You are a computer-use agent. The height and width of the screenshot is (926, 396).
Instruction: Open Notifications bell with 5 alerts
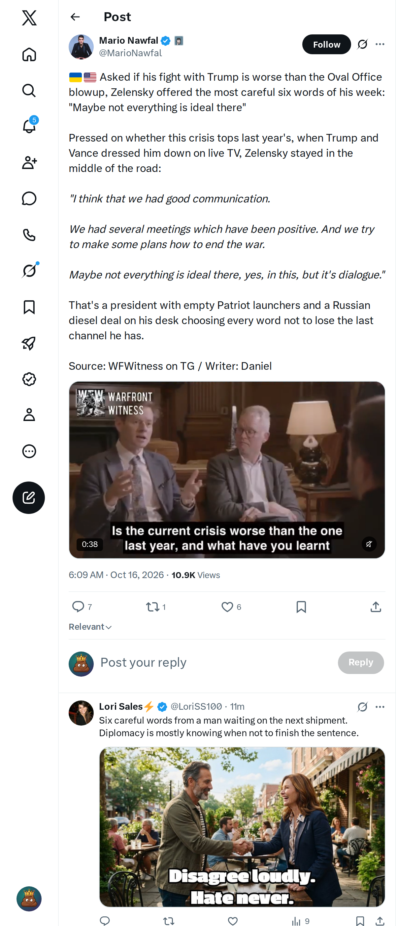29,126
